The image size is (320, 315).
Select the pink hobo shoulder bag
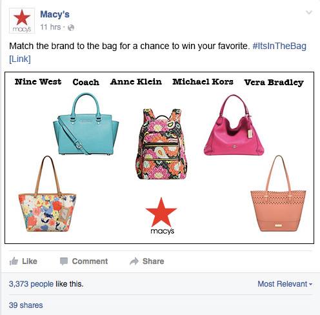tap(234, 125)
